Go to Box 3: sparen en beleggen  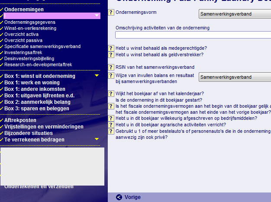(x=37, y=109)
